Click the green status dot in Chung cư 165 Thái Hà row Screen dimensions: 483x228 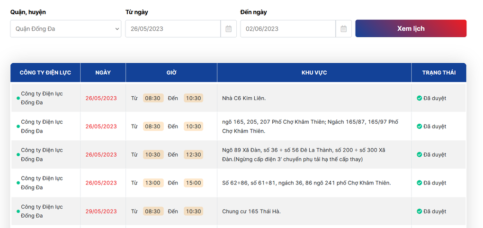[x=18, y=211]
